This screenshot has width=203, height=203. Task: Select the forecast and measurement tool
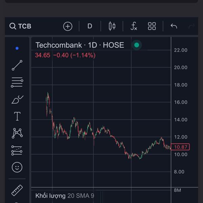coord(17,150)
